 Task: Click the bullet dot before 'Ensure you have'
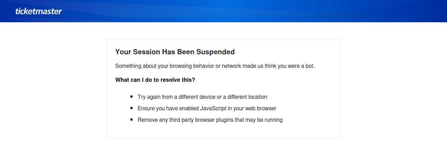click(131, 108)
